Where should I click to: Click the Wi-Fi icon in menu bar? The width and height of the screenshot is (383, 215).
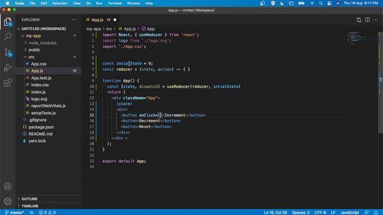(312, 3)
